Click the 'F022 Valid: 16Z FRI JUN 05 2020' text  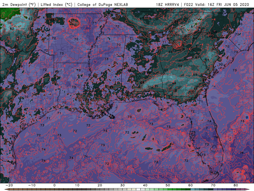pyautogui.click(x=217, y=4)
